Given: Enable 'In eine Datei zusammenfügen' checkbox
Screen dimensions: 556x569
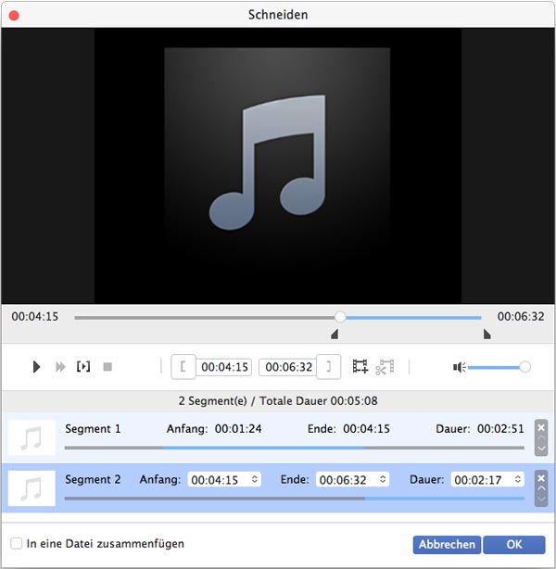Looking at the screenshot, I should (x=17, y=544).
